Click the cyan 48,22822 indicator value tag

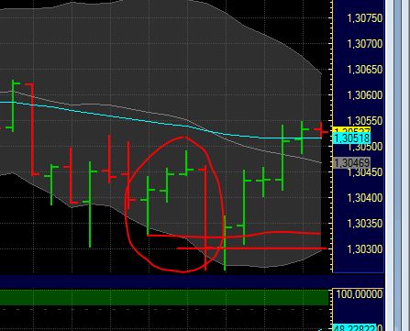(x=354, y=328)
